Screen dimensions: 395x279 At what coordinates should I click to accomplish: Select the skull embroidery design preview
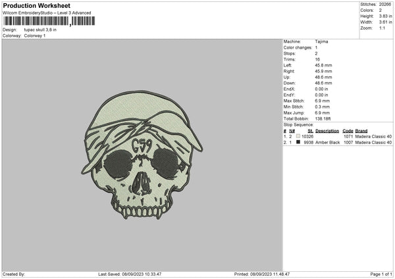click(142, 155)
